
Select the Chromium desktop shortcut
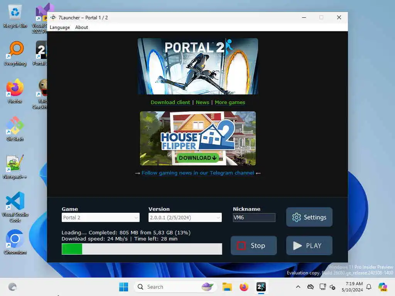pos(15,242)
